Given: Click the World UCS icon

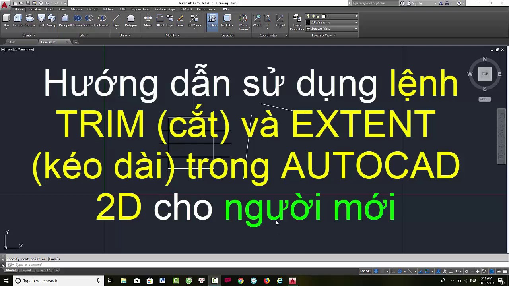Looking at the screenshot, I should [x=257, y=21].
